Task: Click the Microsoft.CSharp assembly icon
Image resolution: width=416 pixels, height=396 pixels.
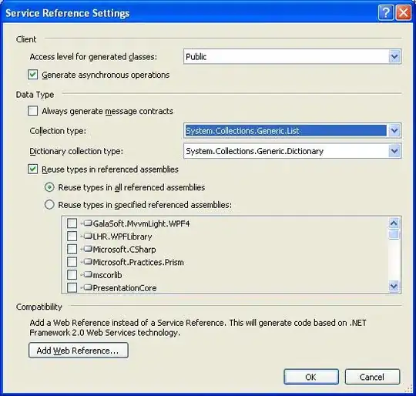Action: (88, 249)
